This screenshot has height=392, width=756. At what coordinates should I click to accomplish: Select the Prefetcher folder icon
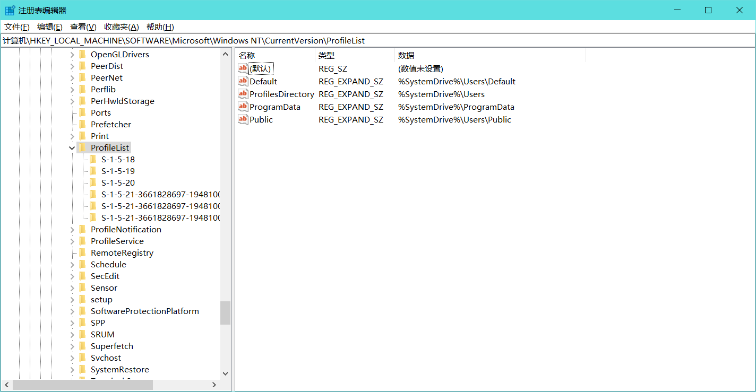(82, 124)
